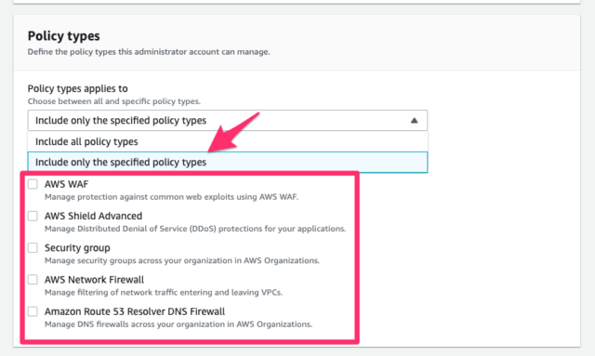Click the dropdown caret arrow icon
This screenshot has height=356, width=595.
coord(414,120)
